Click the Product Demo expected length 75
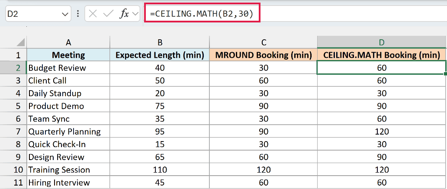Screen dimensions: 447x189 coord(160,106)
